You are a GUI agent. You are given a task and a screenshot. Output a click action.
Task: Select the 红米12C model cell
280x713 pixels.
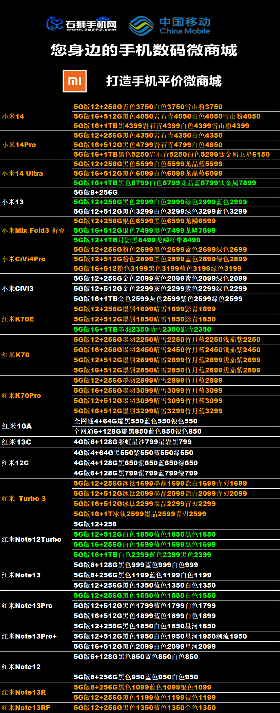point(36,463)
